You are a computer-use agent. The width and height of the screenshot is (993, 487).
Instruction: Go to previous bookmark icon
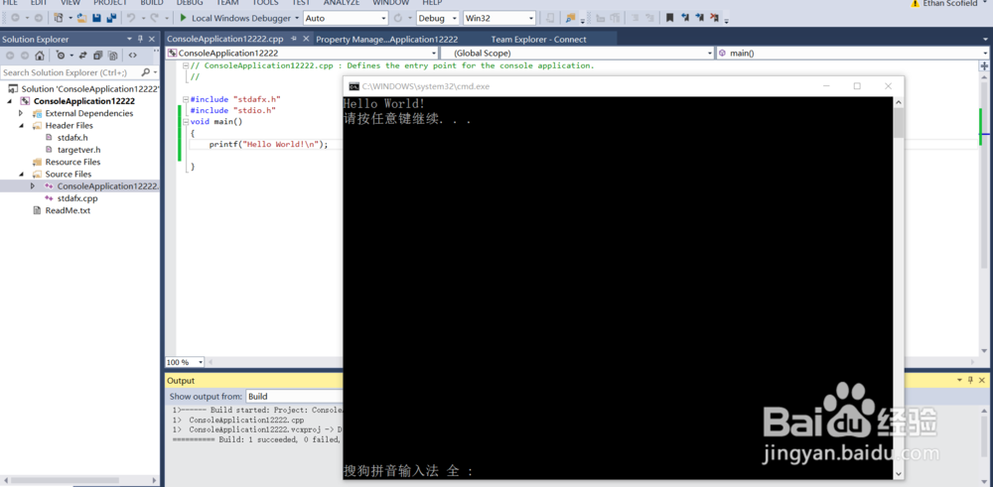tap(685, 18)
